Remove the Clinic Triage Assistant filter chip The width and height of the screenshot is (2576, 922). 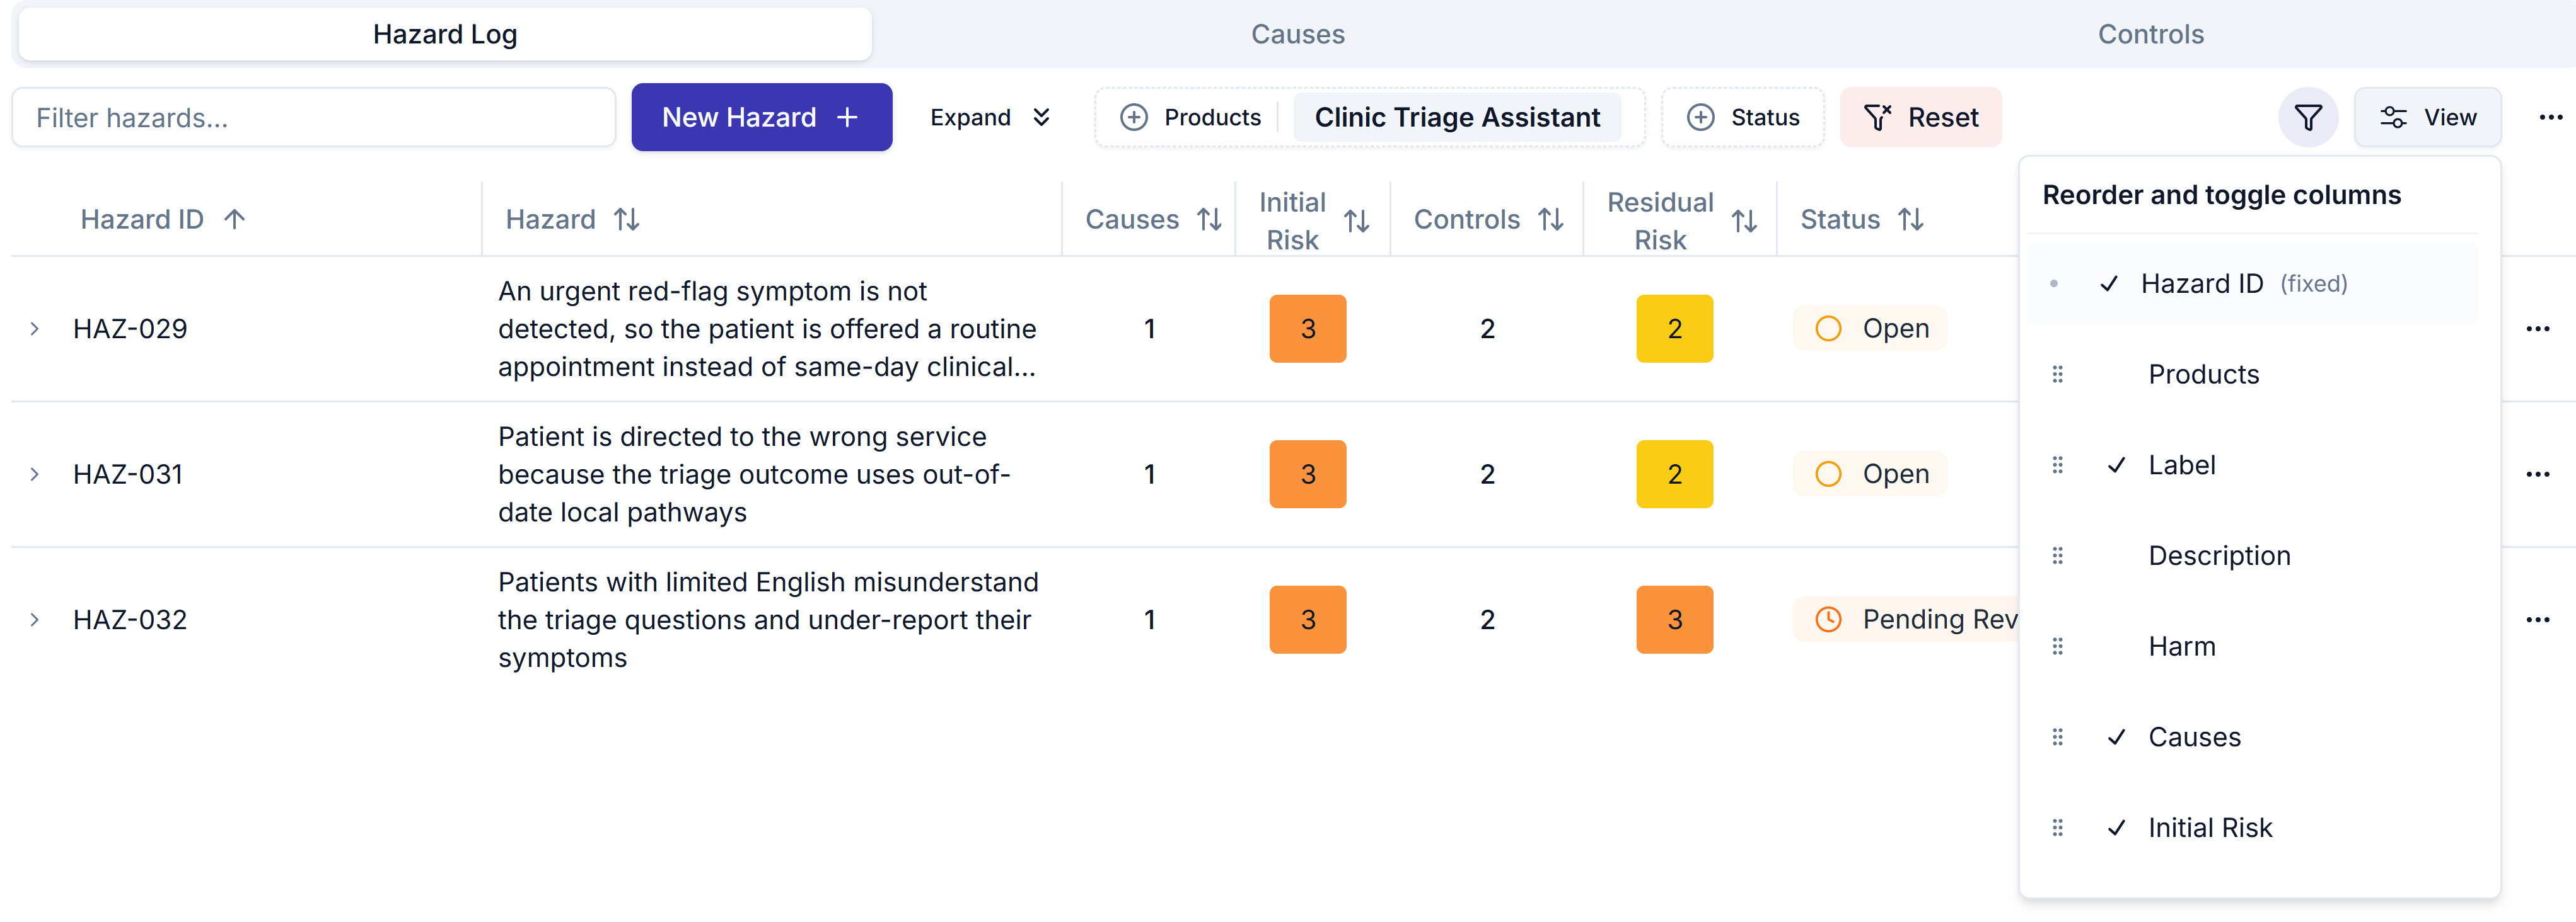1457,118
